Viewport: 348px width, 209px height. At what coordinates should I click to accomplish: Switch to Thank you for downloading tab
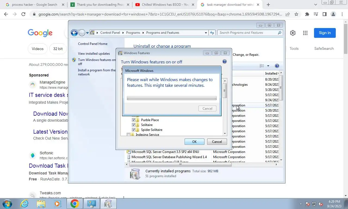click(x=100, y=5)
